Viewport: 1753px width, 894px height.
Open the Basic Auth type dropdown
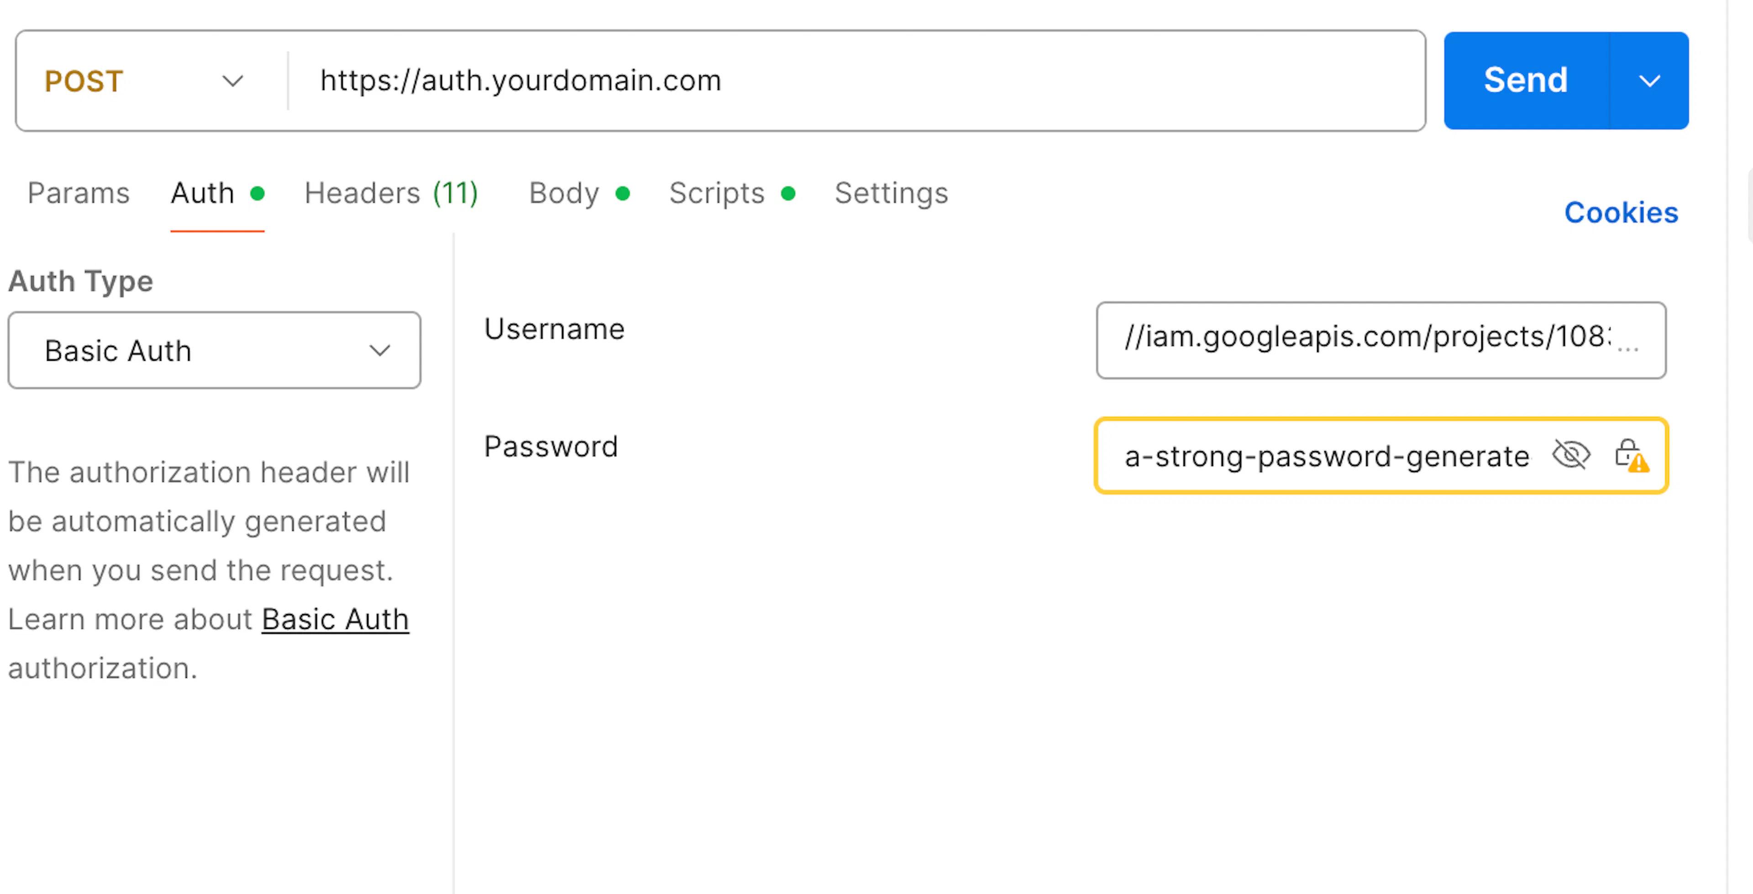point(215,351)
